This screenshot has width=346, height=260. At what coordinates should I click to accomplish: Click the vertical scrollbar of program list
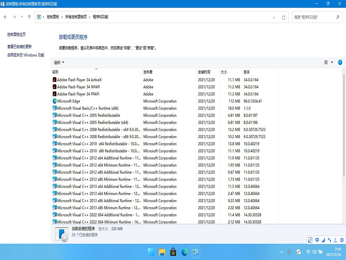tap(344, 125)
